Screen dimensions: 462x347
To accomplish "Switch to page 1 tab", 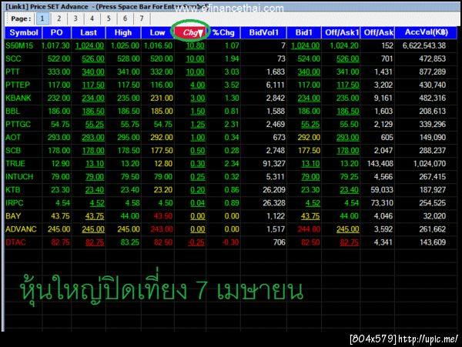I will click(x=42, y=18).
